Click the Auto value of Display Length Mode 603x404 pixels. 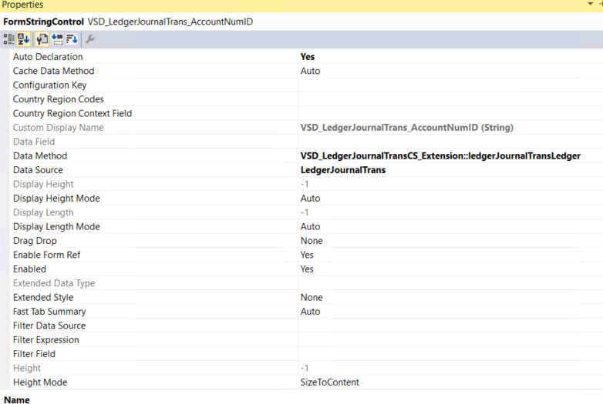[x=310, y=227]
